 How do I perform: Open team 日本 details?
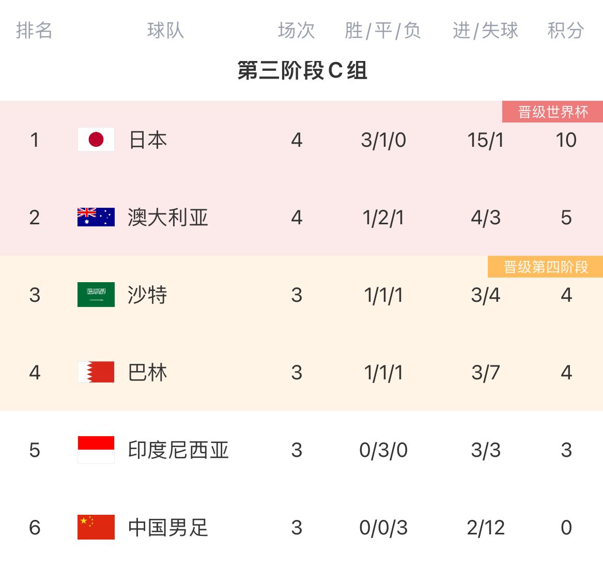148,140
